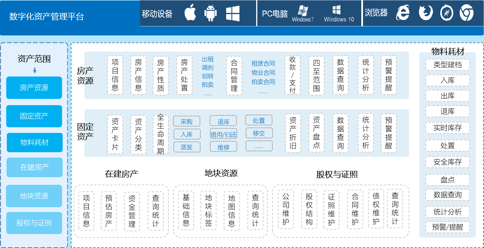Click the Windows logo under mobile devices
This screenshot has width=484, height=248.
tap(233, 13)
